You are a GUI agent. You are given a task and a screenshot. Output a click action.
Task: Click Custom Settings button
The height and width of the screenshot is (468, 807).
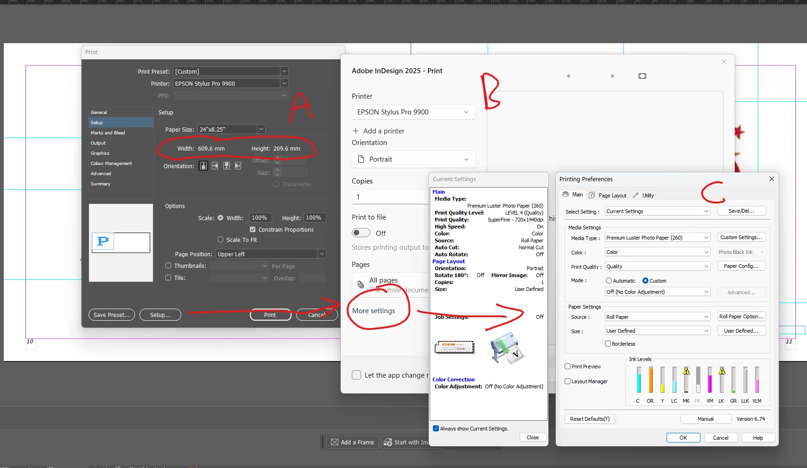coord(741,237)
